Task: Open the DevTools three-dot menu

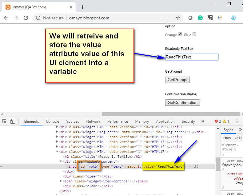Action: pos(237,121)
